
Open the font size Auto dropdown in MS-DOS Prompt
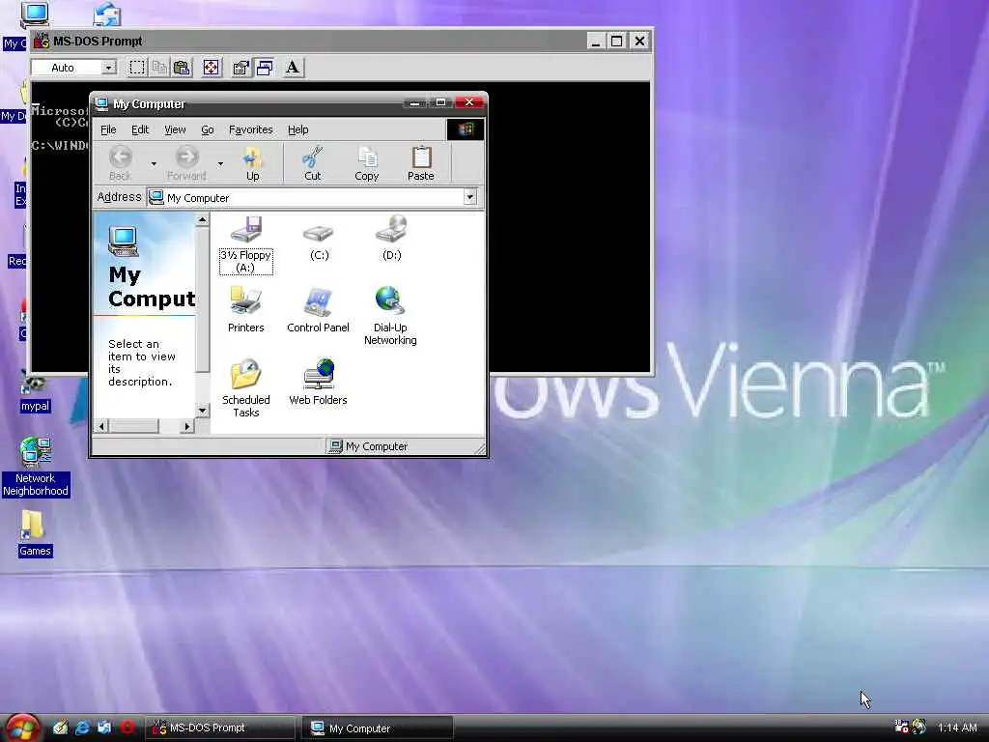tap(108, 68)
